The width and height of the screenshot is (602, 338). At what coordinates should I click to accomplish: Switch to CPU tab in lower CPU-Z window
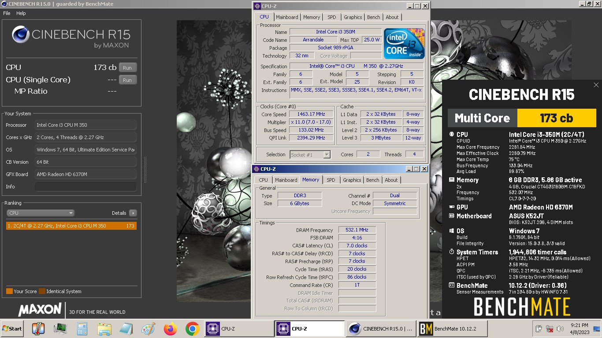263,180
